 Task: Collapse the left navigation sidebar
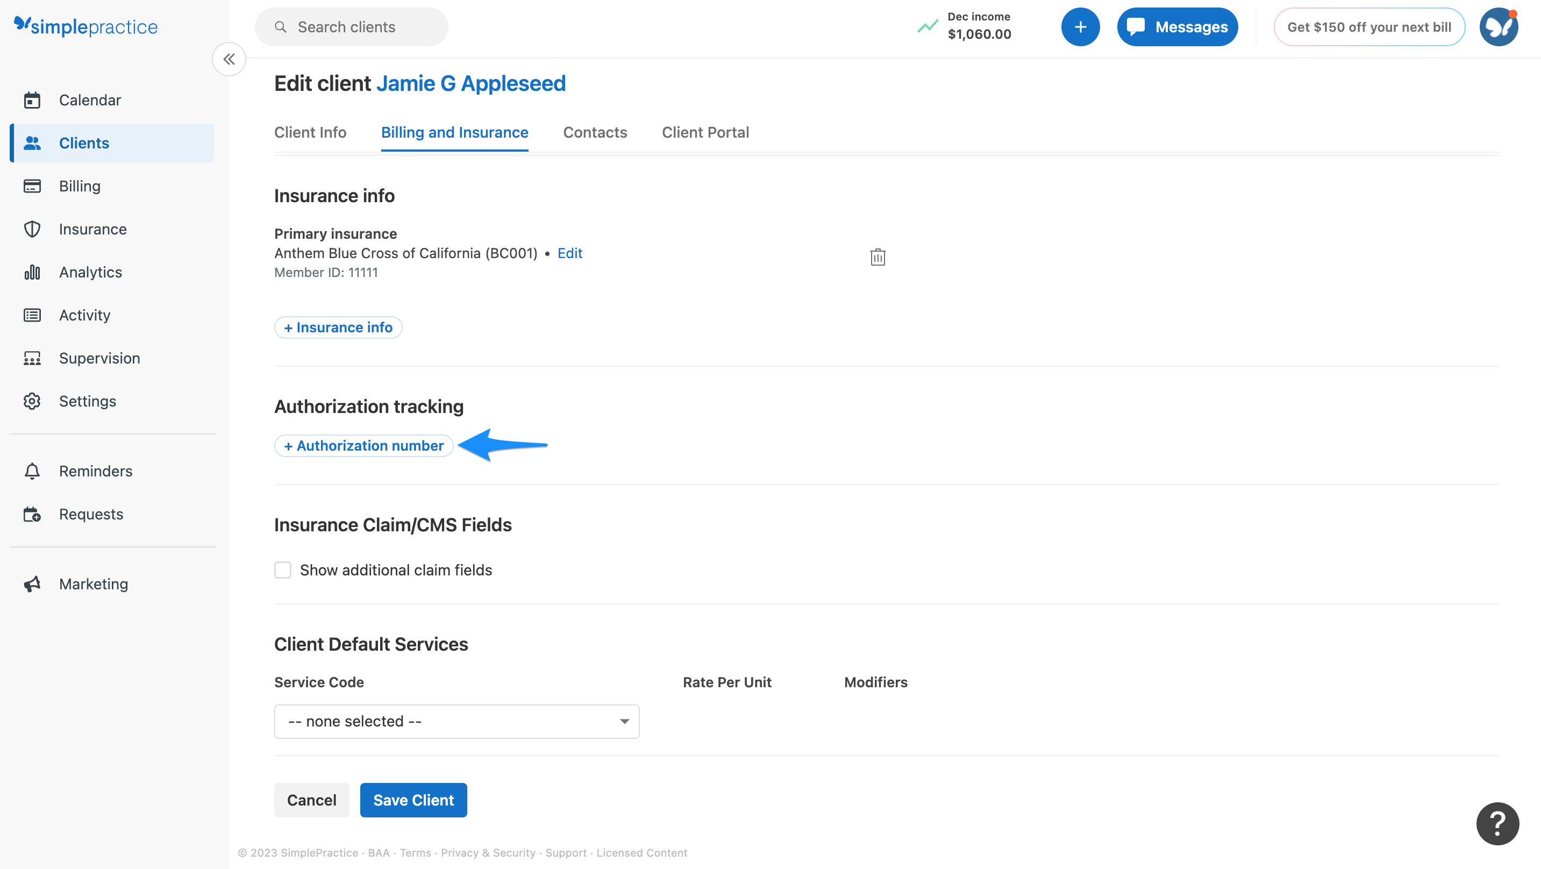click(229, 59)
